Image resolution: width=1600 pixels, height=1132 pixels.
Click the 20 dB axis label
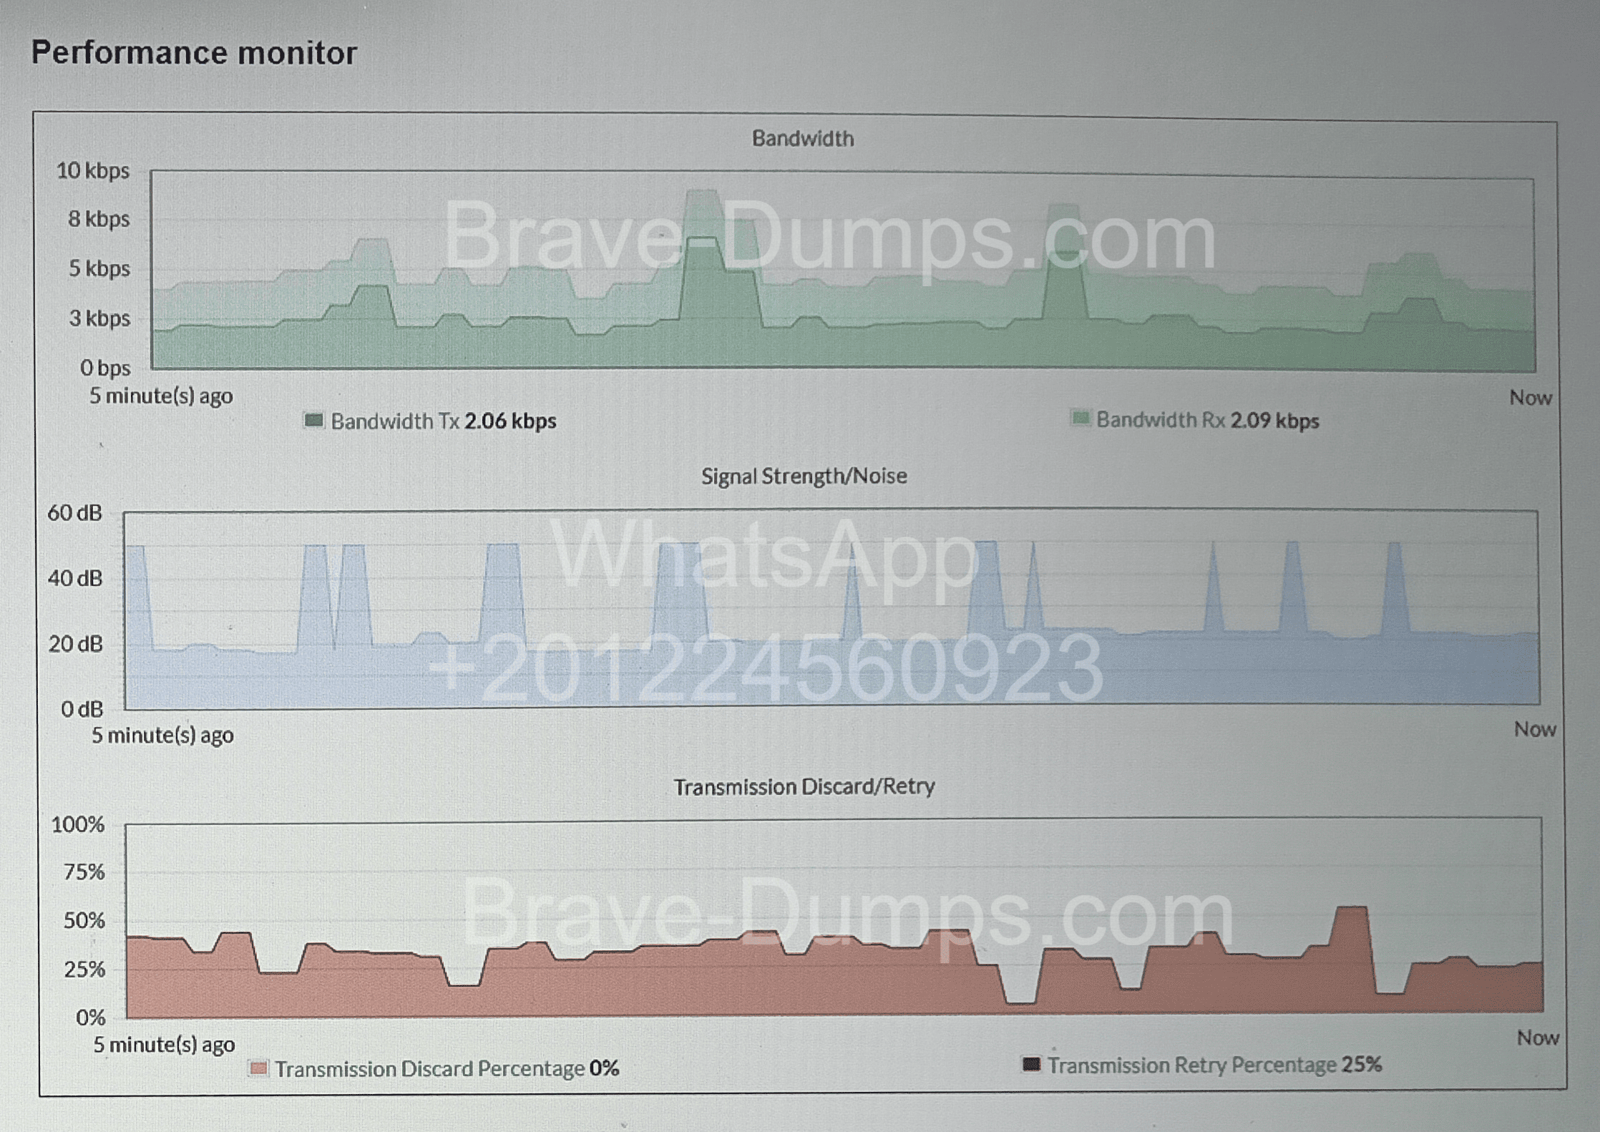tap(75, 644)
